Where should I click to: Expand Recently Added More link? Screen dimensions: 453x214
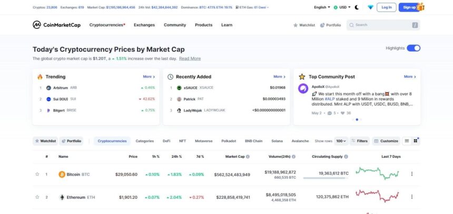[x=280, y=77]
